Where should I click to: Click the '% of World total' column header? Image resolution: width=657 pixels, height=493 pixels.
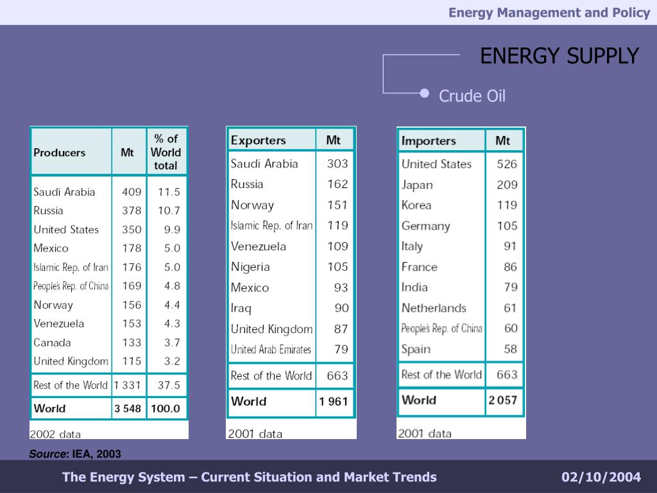click(x=166, y=151)
